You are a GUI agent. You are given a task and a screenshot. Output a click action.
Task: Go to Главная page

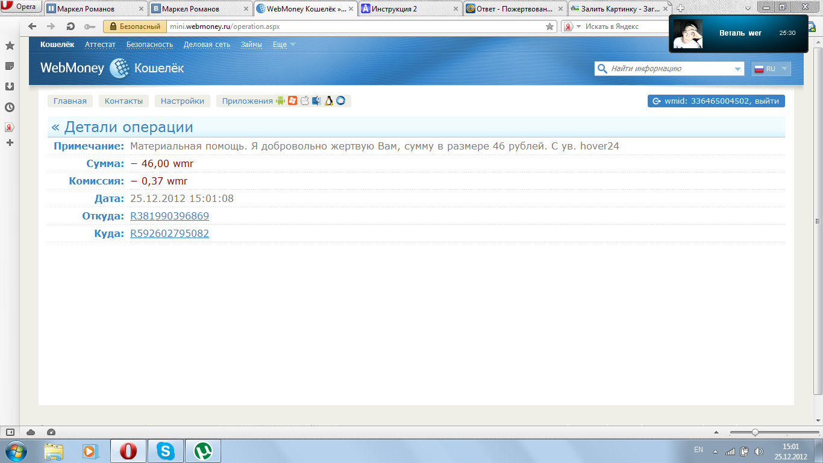(70, 101)
